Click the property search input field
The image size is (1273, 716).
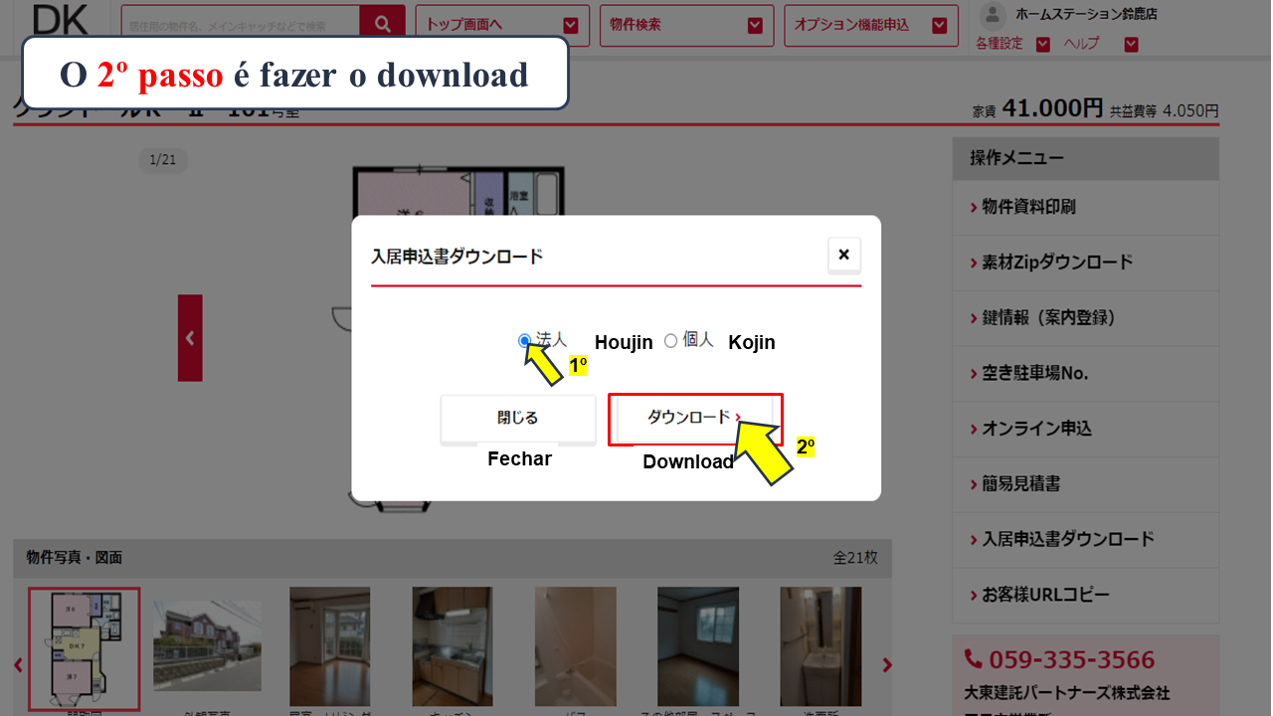tap(241, 24)
